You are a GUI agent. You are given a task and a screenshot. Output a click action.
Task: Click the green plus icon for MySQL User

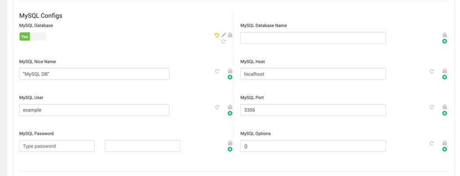coord(230,113)
